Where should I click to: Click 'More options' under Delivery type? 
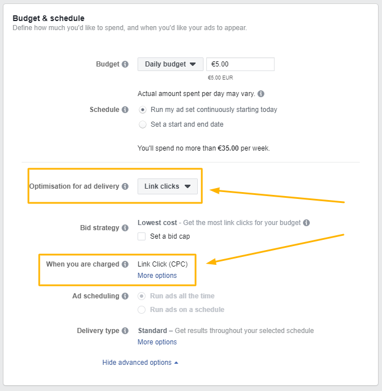(x=157, y=342)
